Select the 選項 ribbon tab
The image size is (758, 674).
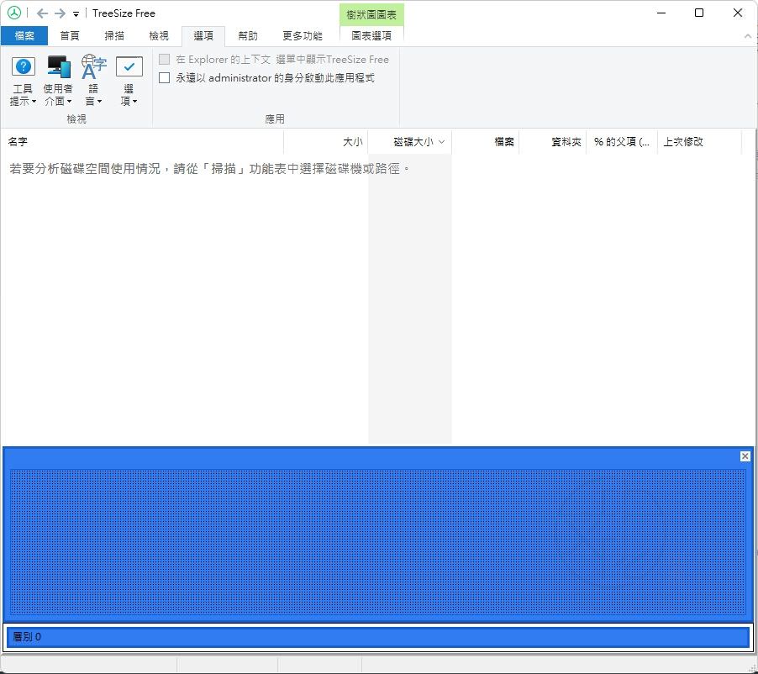coord(203,36)
